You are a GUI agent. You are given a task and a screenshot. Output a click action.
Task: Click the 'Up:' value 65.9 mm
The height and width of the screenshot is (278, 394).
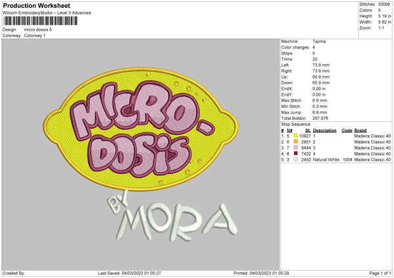tap(321, 77)
